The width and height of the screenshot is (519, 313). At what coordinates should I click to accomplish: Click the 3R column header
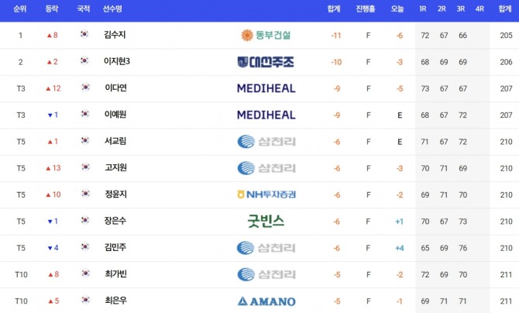point(460,9)
